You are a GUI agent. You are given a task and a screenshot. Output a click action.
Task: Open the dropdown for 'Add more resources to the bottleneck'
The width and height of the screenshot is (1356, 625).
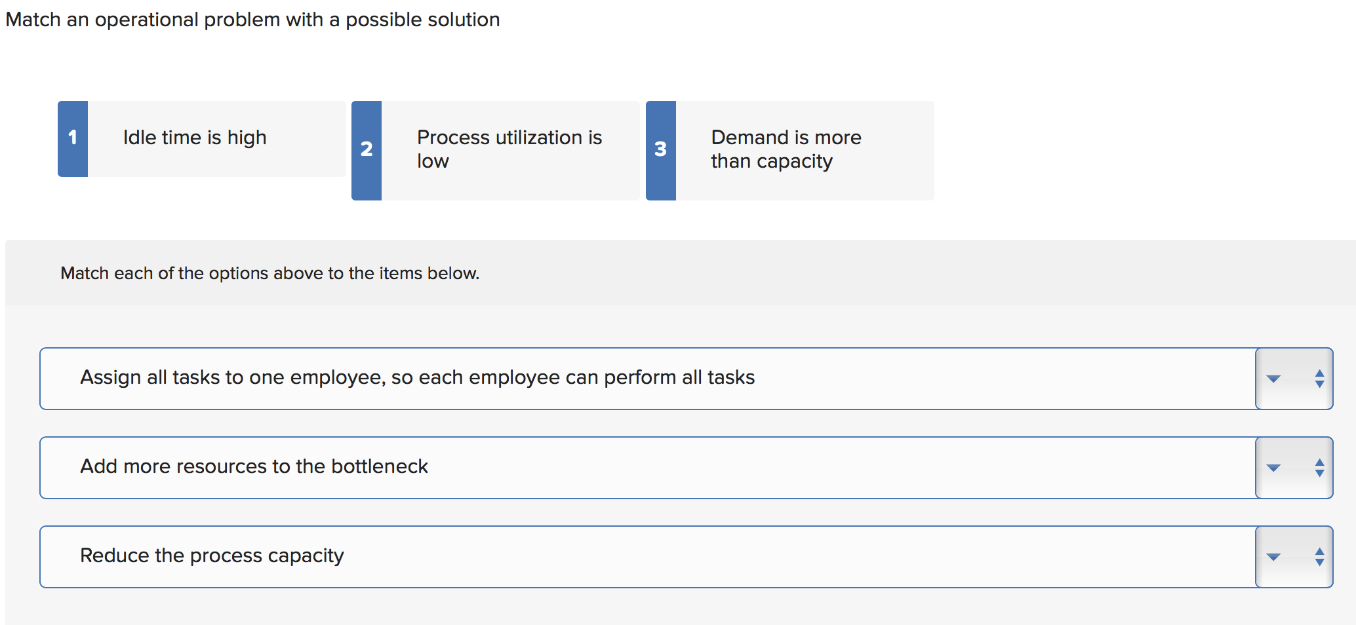click(1273, 468)
